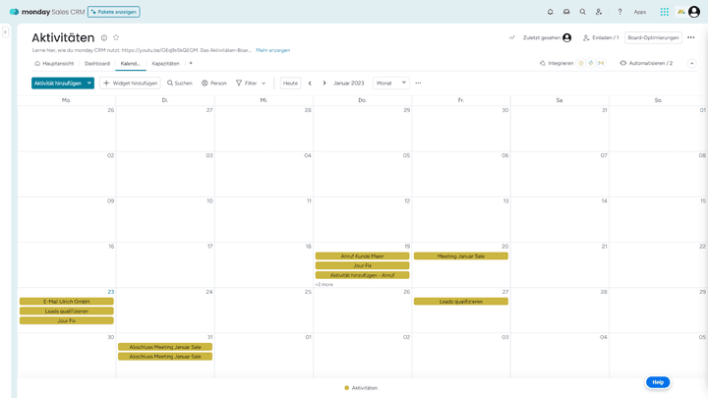Click the date number 31 with Abschluss meetings
The image size is (708, 398).
coord(209,337)
